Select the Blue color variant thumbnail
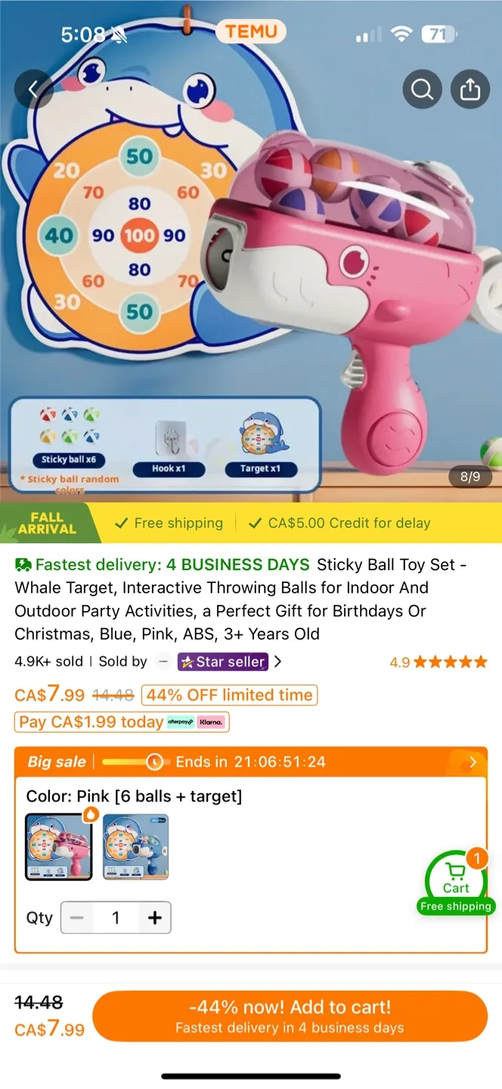 (135, 846)
